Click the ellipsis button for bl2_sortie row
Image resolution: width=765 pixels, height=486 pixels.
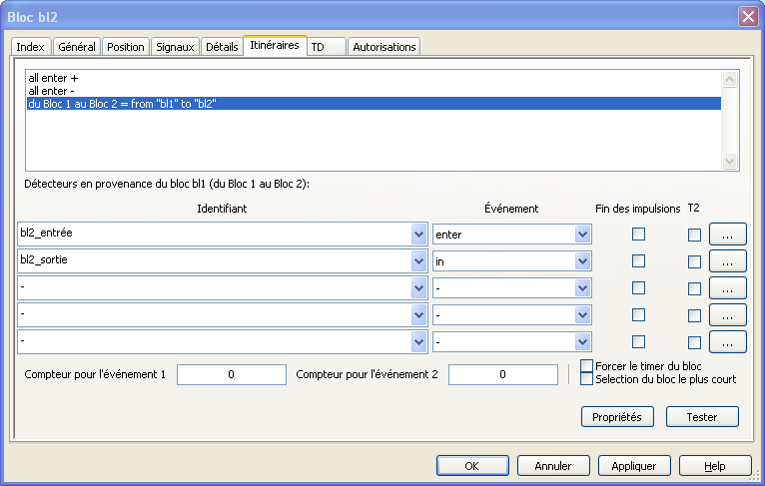pyautogui.click(x=728, y=261)
